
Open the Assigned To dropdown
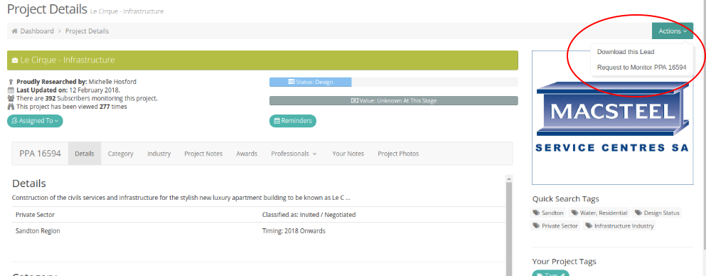point(35,121)
